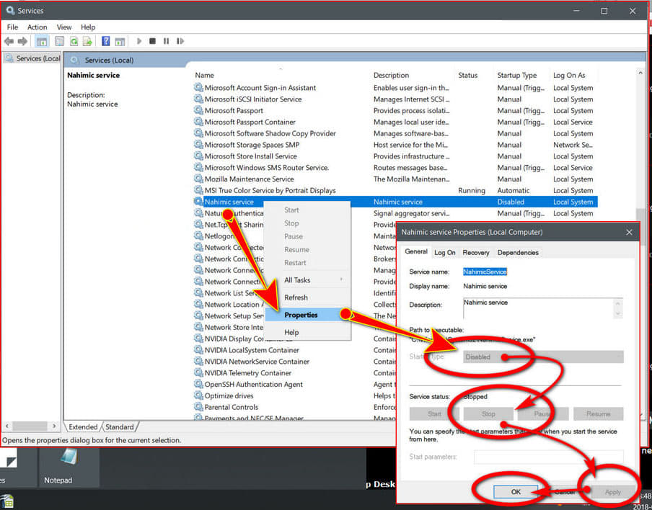Select Properties in the context menu
Screen dimensions: 652x510
tap(301, 315)
